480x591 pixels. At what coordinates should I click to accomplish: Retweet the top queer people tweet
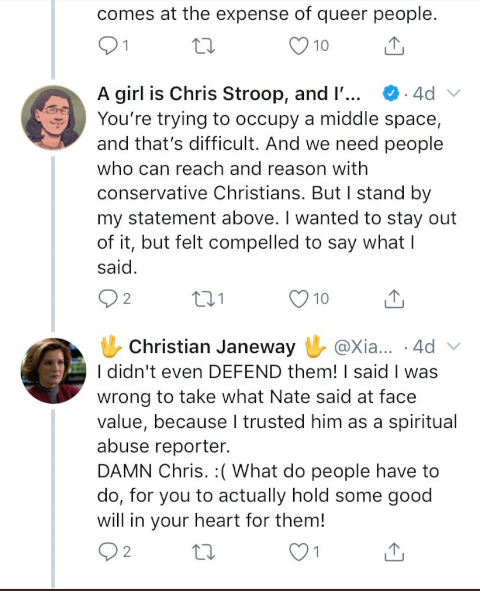[204, 46]
